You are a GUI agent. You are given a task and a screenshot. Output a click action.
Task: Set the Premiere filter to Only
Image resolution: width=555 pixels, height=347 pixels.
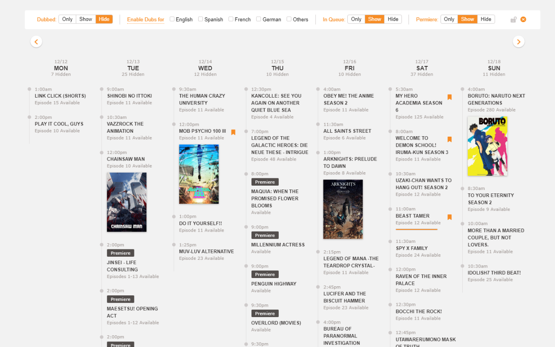(449, 19)
